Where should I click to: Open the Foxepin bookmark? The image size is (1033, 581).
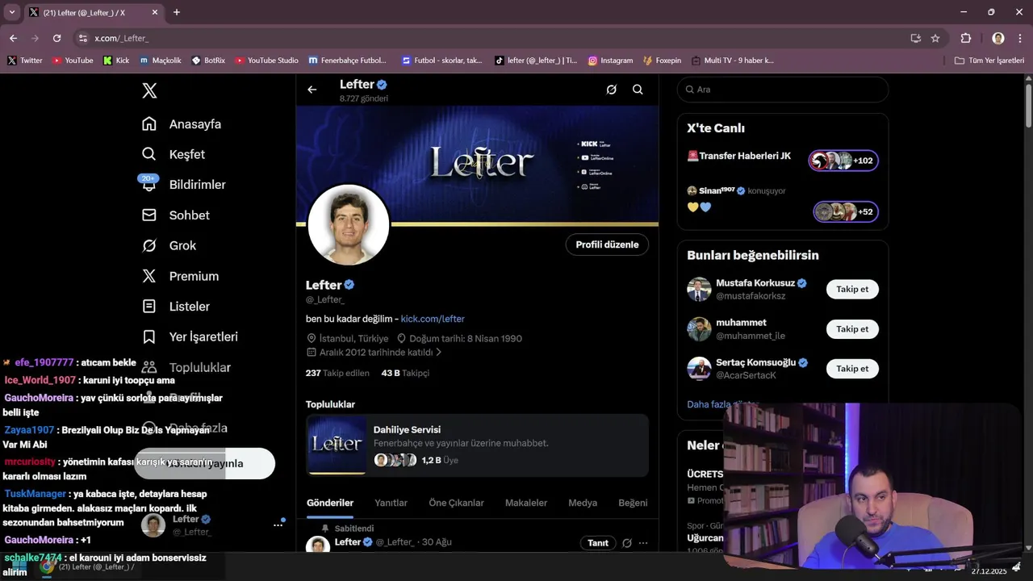(662, 61)
